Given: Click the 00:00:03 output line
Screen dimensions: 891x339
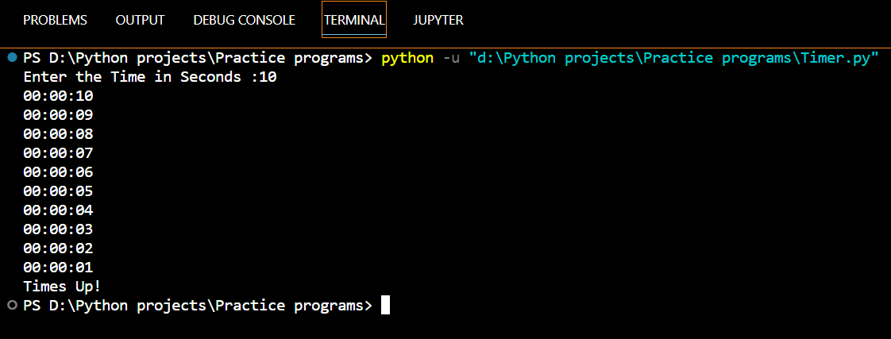Looking at the screenshot, I should (59, 229).
